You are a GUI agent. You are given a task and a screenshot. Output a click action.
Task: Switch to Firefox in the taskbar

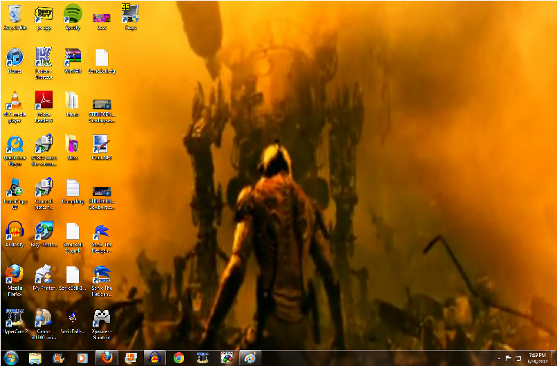[x=107, y=358]
